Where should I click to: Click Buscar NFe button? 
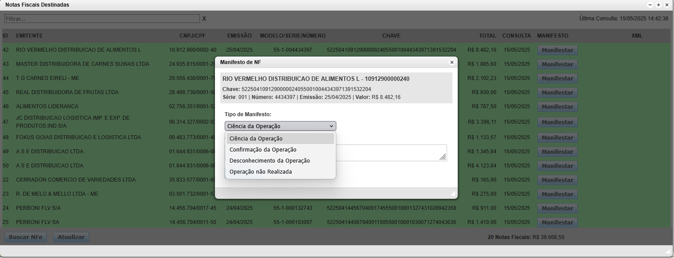(x=26, y=237)
